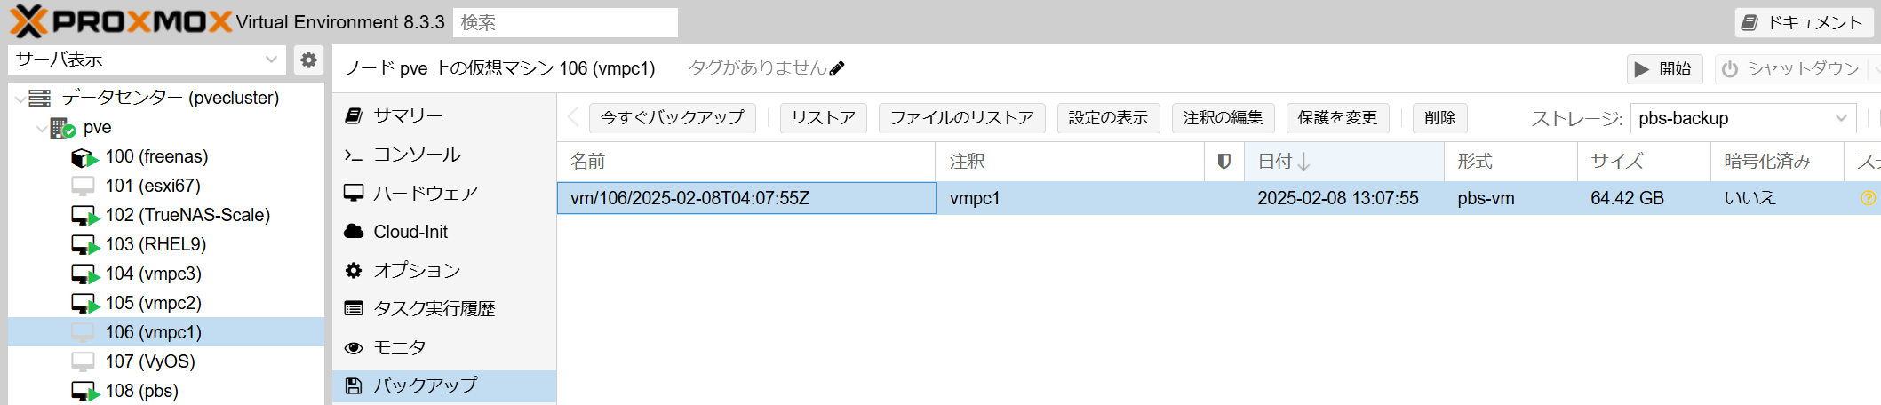Click the Proxmox logo
This screenshot has width=1881, height=405.
point(121,21)
